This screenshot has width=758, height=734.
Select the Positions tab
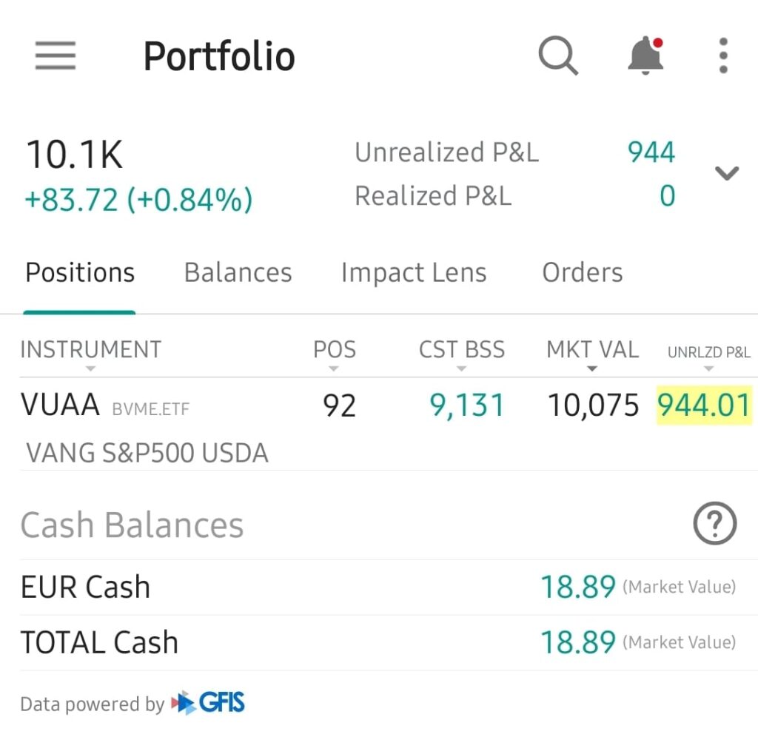pyautogui.click(x=80, y=273)
